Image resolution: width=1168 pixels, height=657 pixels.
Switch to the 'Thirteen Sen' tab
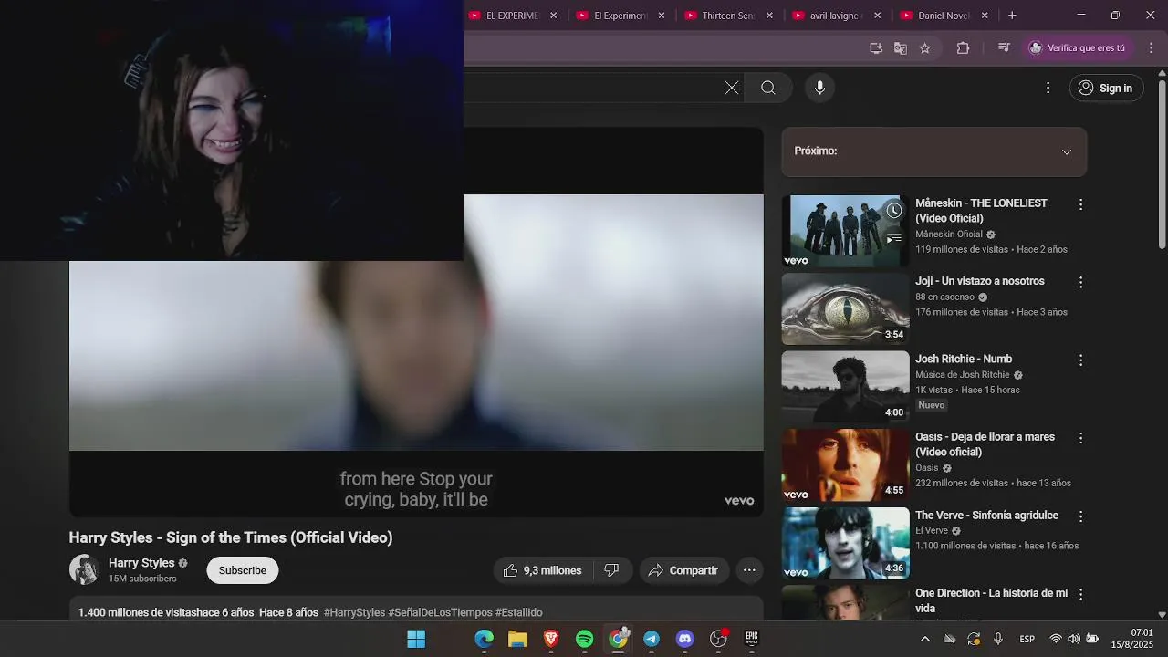(x=728, y=16)
